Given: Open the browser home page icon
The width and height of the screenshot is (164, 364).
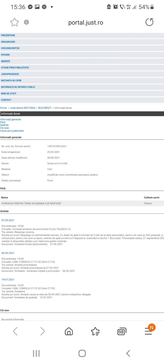Looking at the screenshot, I should coord(69,331).
